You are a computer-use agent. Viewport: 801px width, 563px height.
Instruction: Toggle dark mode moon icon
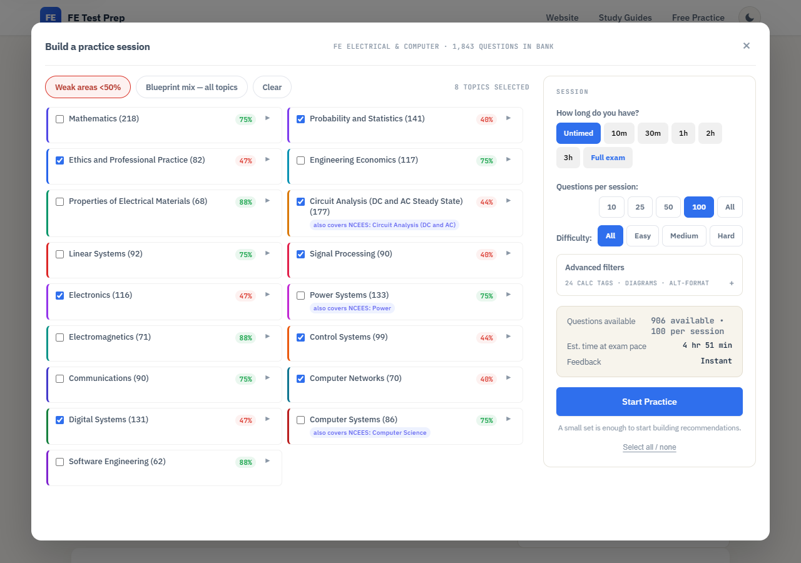(x=750, y=18)
